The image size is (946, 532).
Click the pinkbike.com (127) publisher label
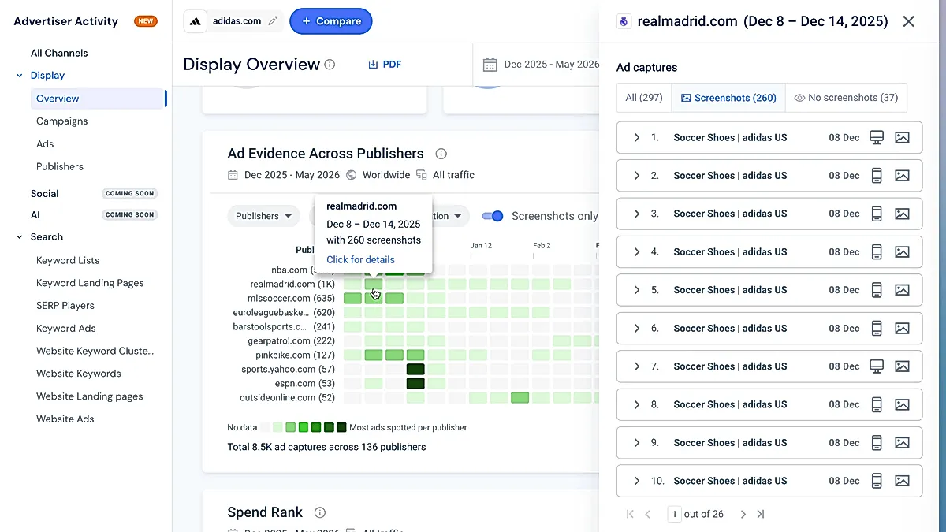[x=295, y=355]
